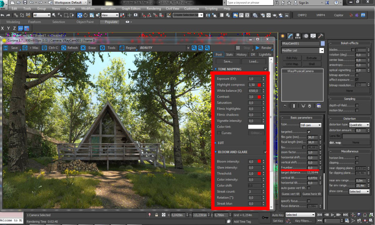Image resolution: width=375 pixels, height=225 pixels.
Task: Select the Region render icon
Action: tap(122, 48)
